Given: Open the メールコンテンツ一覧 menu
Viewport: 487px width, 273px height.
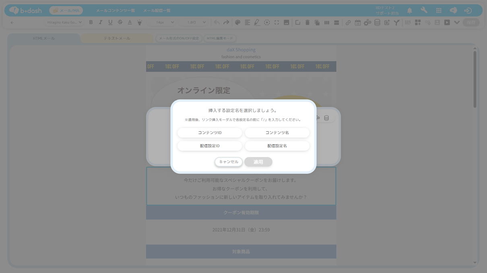Looking at the screenshot, I should click(x=116, y=10).
